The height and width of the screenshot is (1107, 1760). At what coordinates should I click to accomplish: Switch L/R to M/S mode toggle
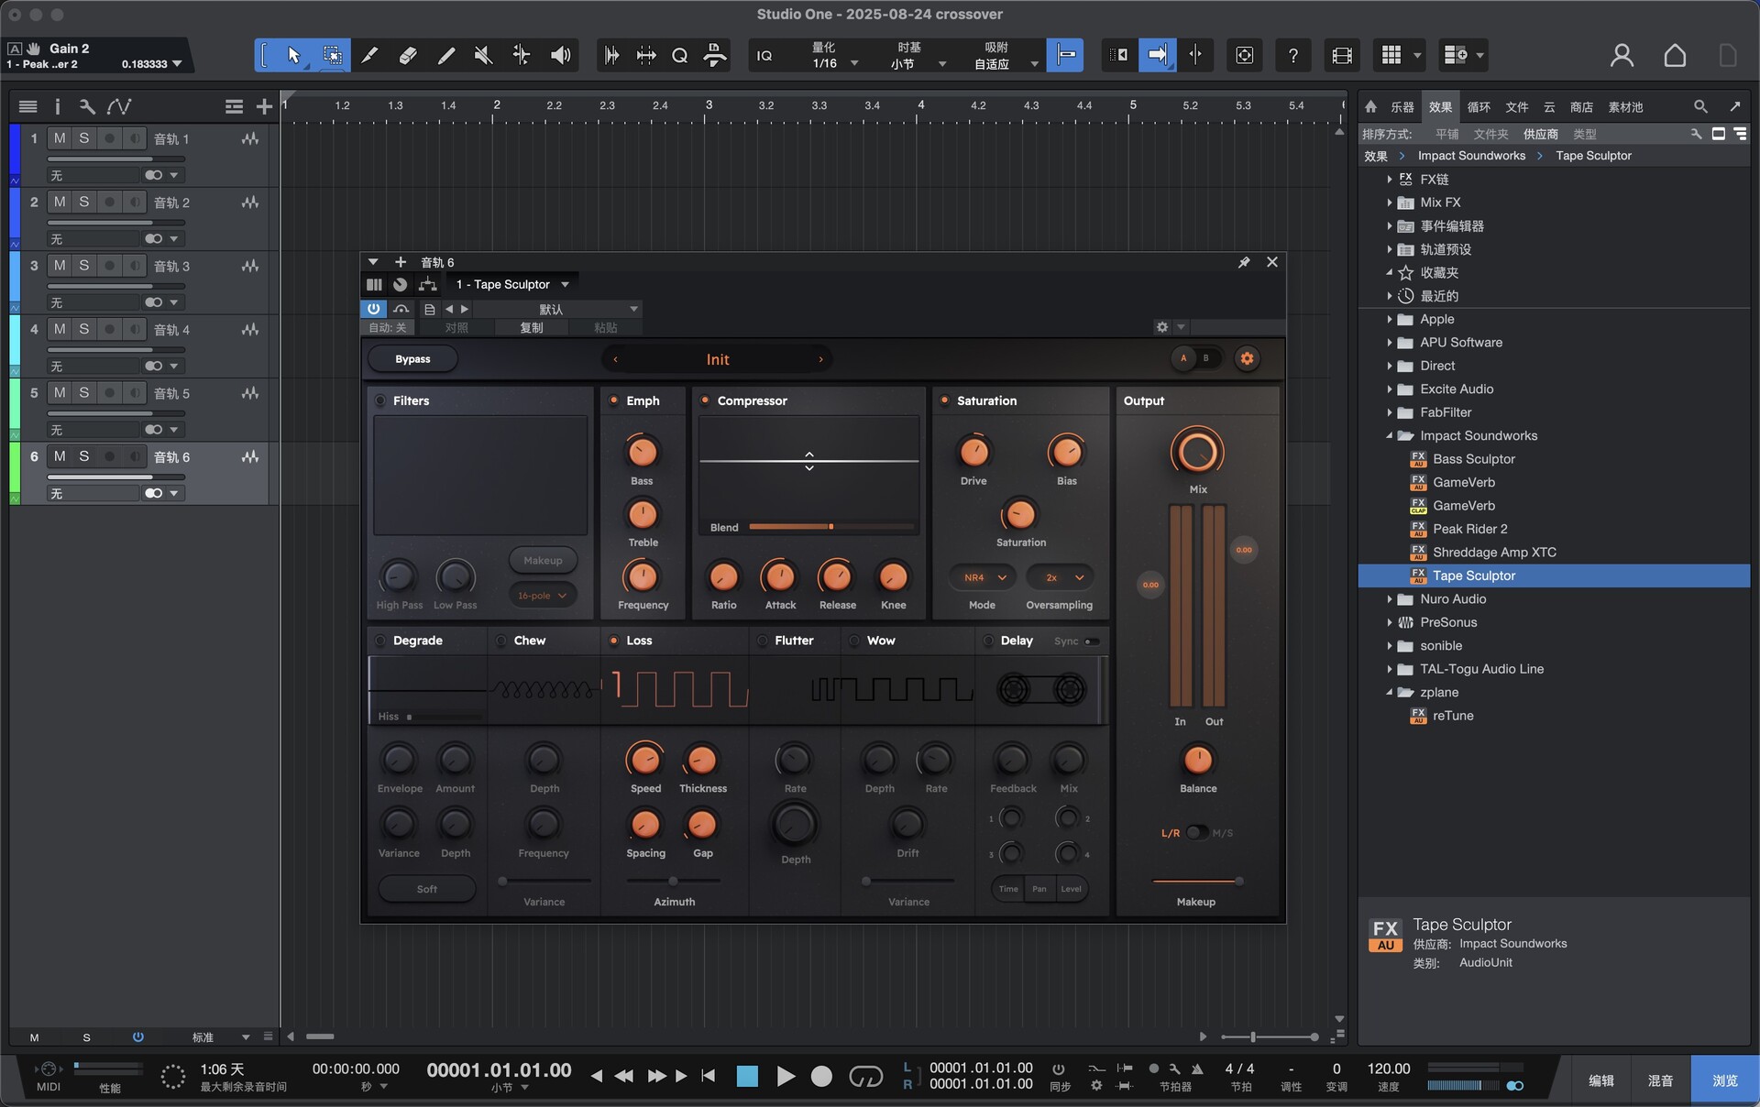pyautogui.click(x=1196, y=833)
